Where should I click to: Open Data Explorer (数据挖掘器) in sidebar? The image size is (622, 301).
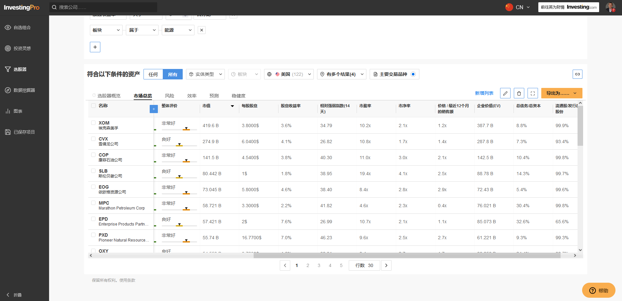20,90
